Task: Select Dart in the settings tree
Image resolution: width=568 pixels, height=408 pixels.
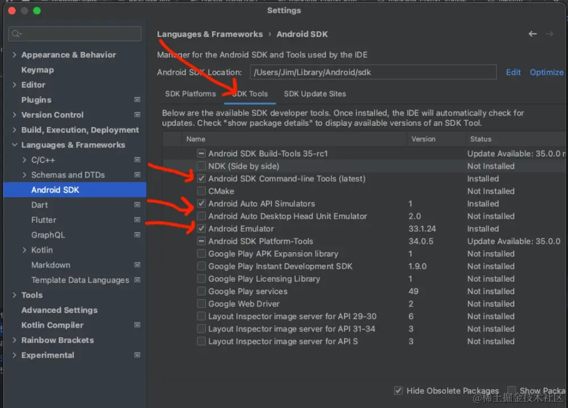Action: 40,205
